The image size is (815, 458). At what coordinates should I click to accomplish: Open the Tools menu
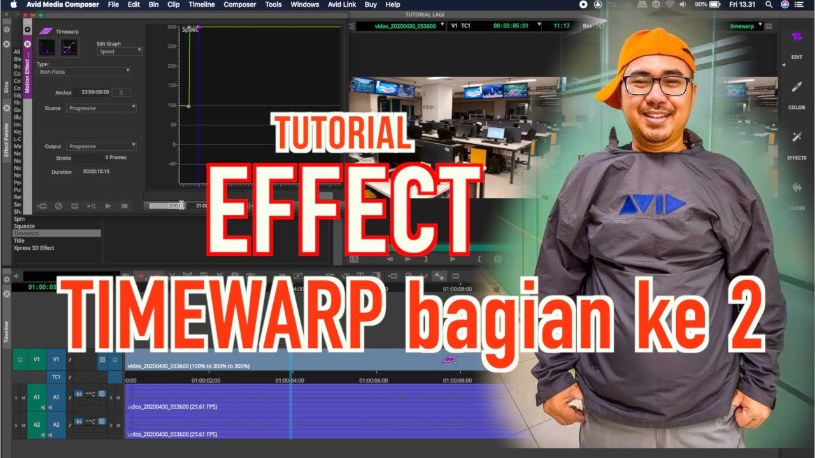tap(273, 4)
